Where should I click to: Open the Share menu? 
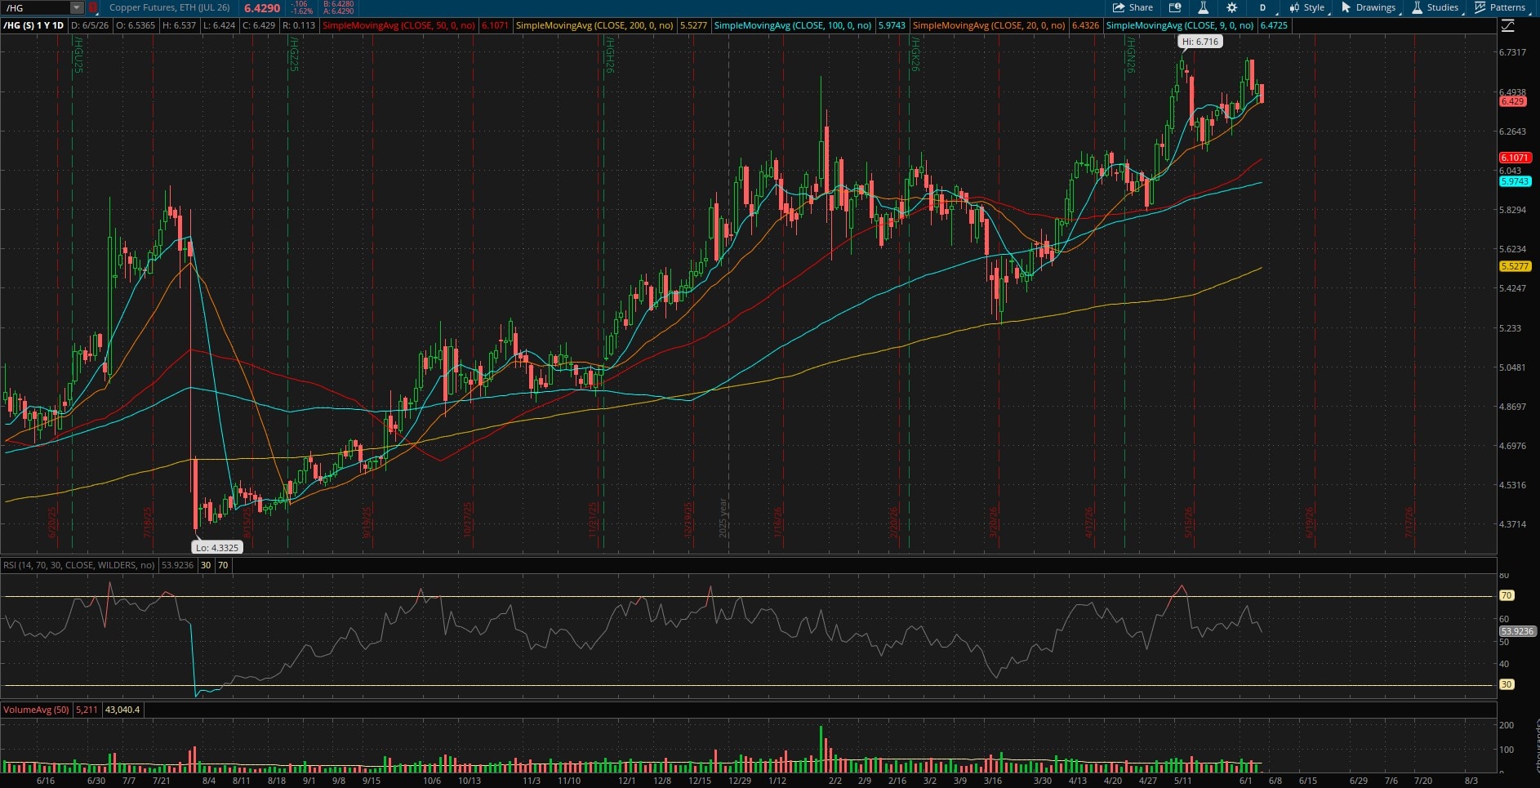coord(1133,7)
